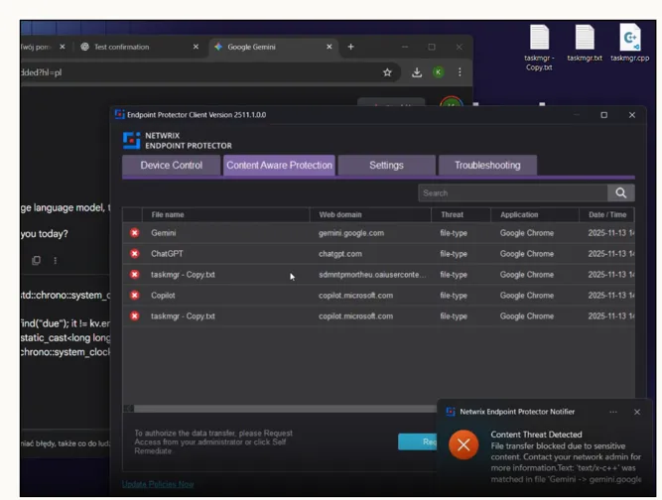Open Chrome three-dot menu
This screenshot has width=662, height=500.
point(460,72)
